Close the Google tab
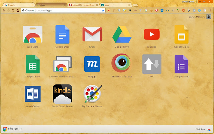This screenshot has height=134, width=214. (x=32, y=5)
